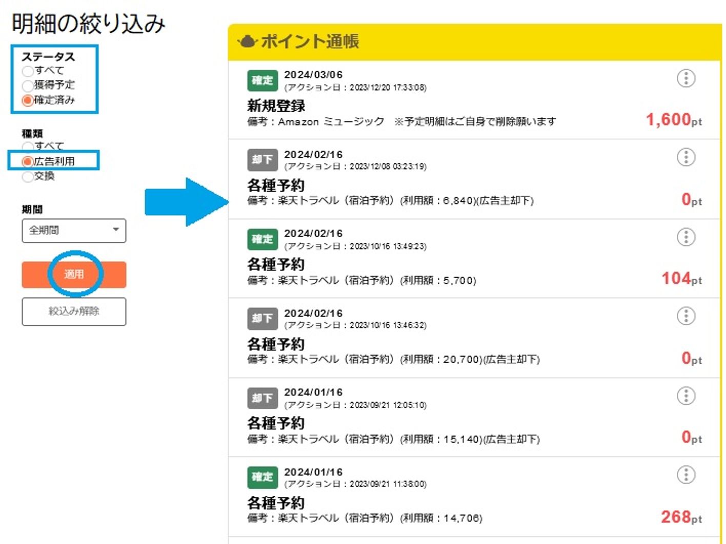Click the 新規登録 entry title
726x544 pixels.
click(x=276, y=106)
